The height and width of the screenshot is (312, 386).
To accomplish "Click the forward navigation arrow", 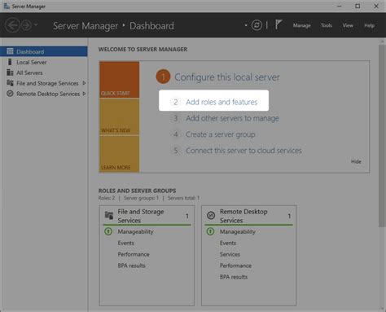I will 26,25.
